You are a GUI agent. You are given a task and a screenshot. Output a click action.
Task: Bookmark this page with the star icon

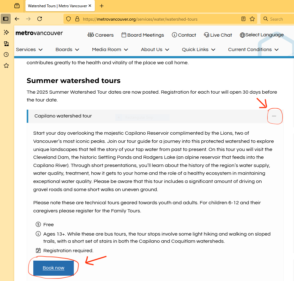tap(252, 19)
